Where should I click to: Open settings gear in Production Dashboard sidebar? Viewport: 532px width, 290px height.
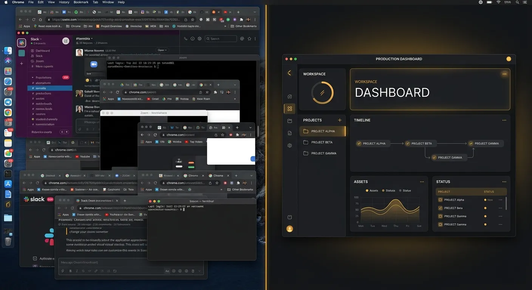pos(289,145)
